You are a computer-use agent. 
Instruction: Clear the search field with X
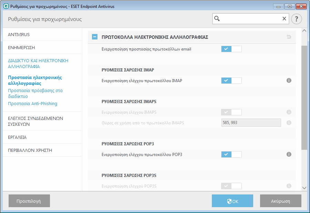coord(284,19)
